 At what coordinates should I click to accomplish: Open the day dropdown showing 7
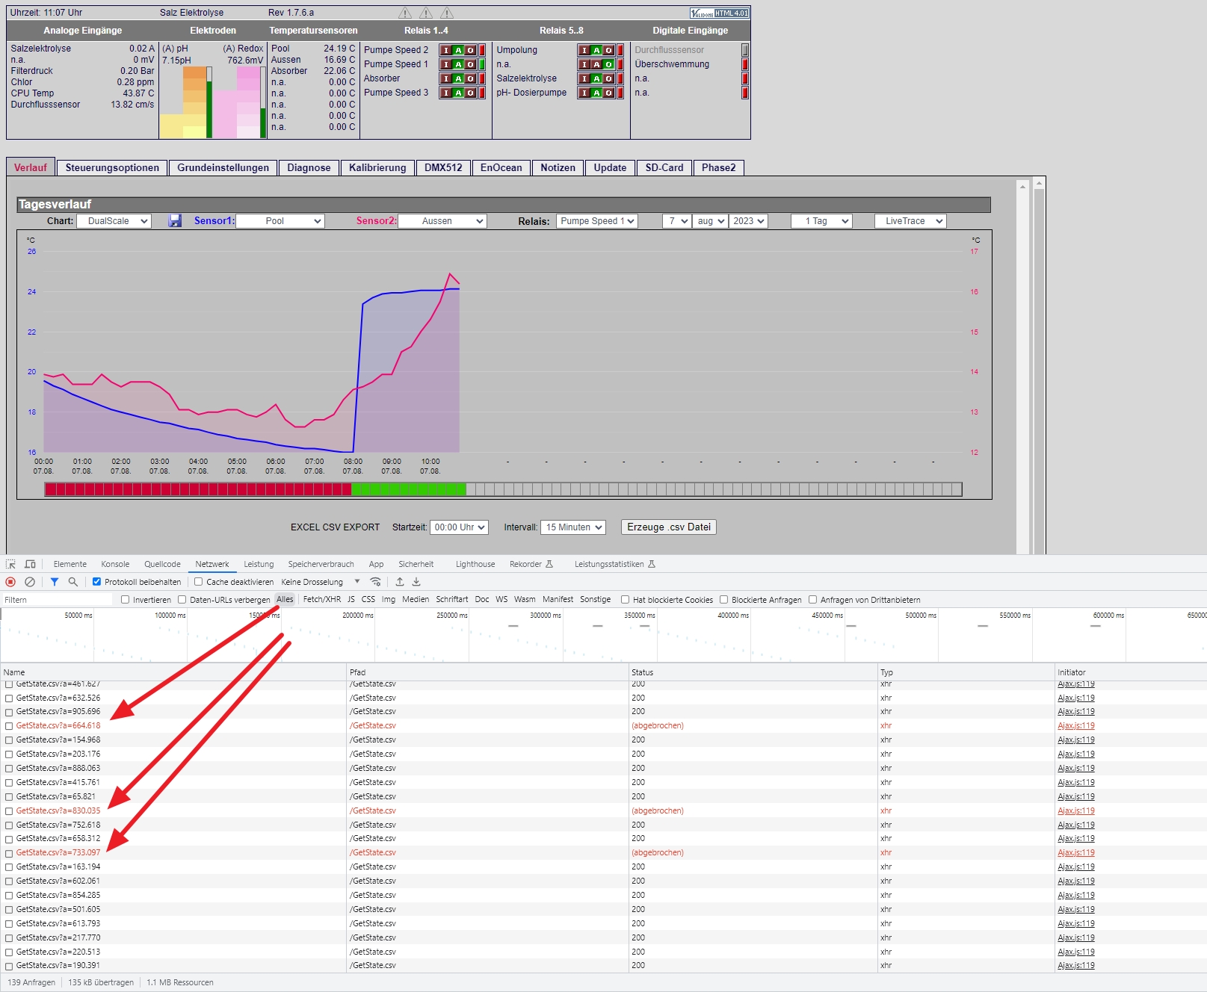(x=676, y=221)
